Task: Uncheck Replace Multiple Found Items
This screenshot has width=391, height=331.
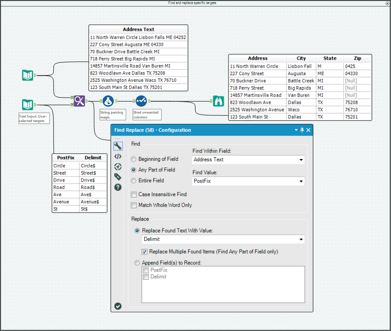Action: [x=144, y=252]
